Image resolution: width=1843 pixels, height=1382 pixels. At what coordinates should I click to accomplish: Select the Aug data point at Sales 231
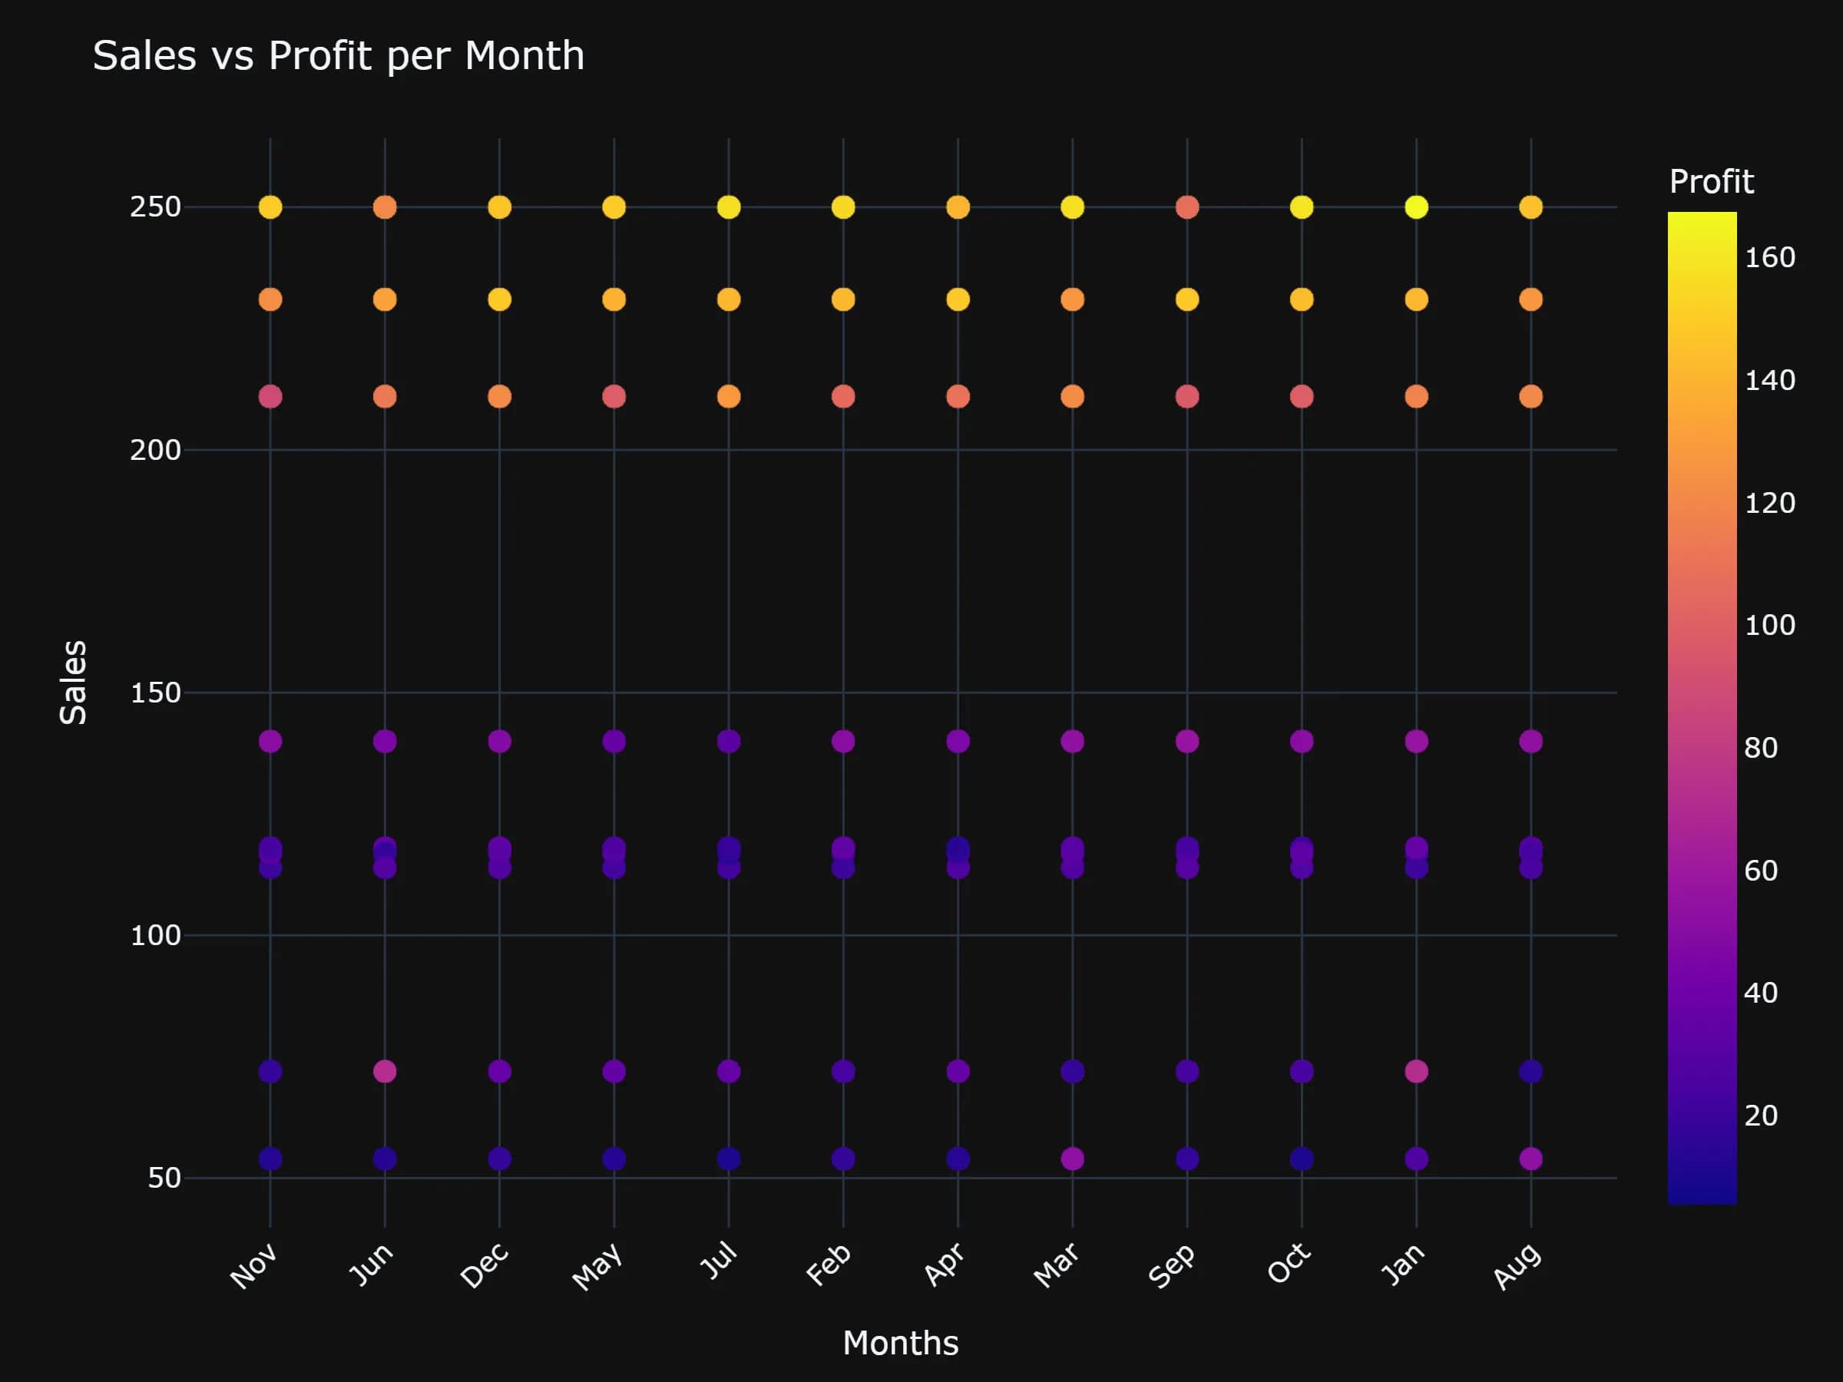tap(1530, 299)
